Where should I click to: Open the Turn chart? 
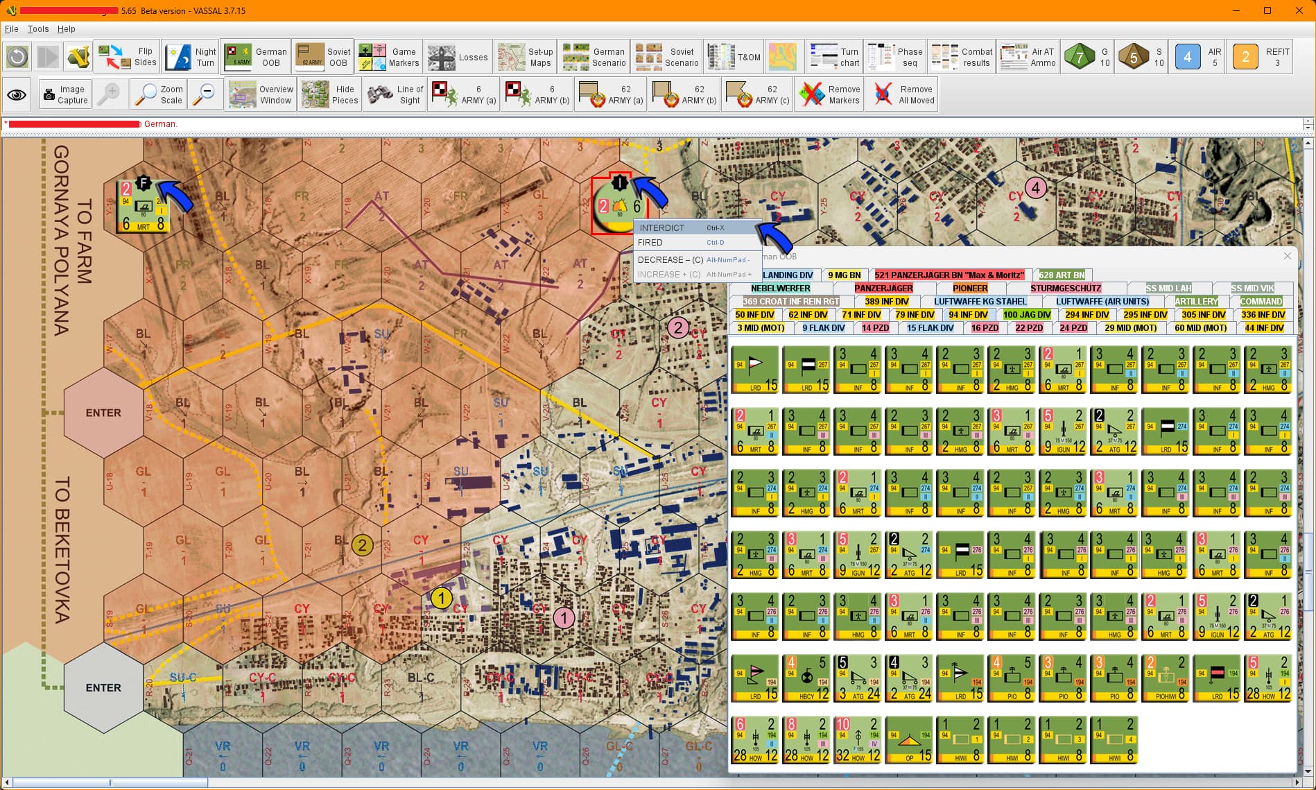click(835, 57)
